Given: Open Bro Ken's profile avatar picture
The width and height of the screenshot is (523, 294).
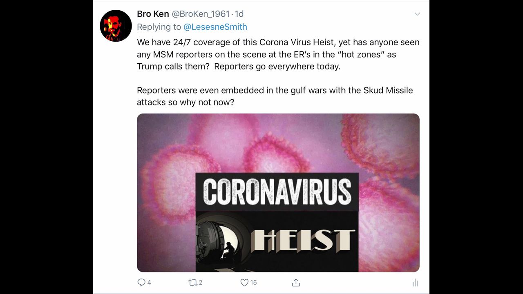Looking at the screenshot, I should [116, 26].
